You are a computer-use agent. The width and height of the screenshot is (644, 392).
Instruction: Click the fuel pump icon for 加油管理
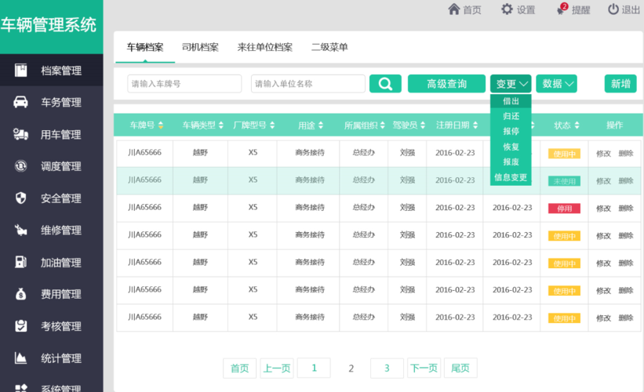click(x=20, y=262)
